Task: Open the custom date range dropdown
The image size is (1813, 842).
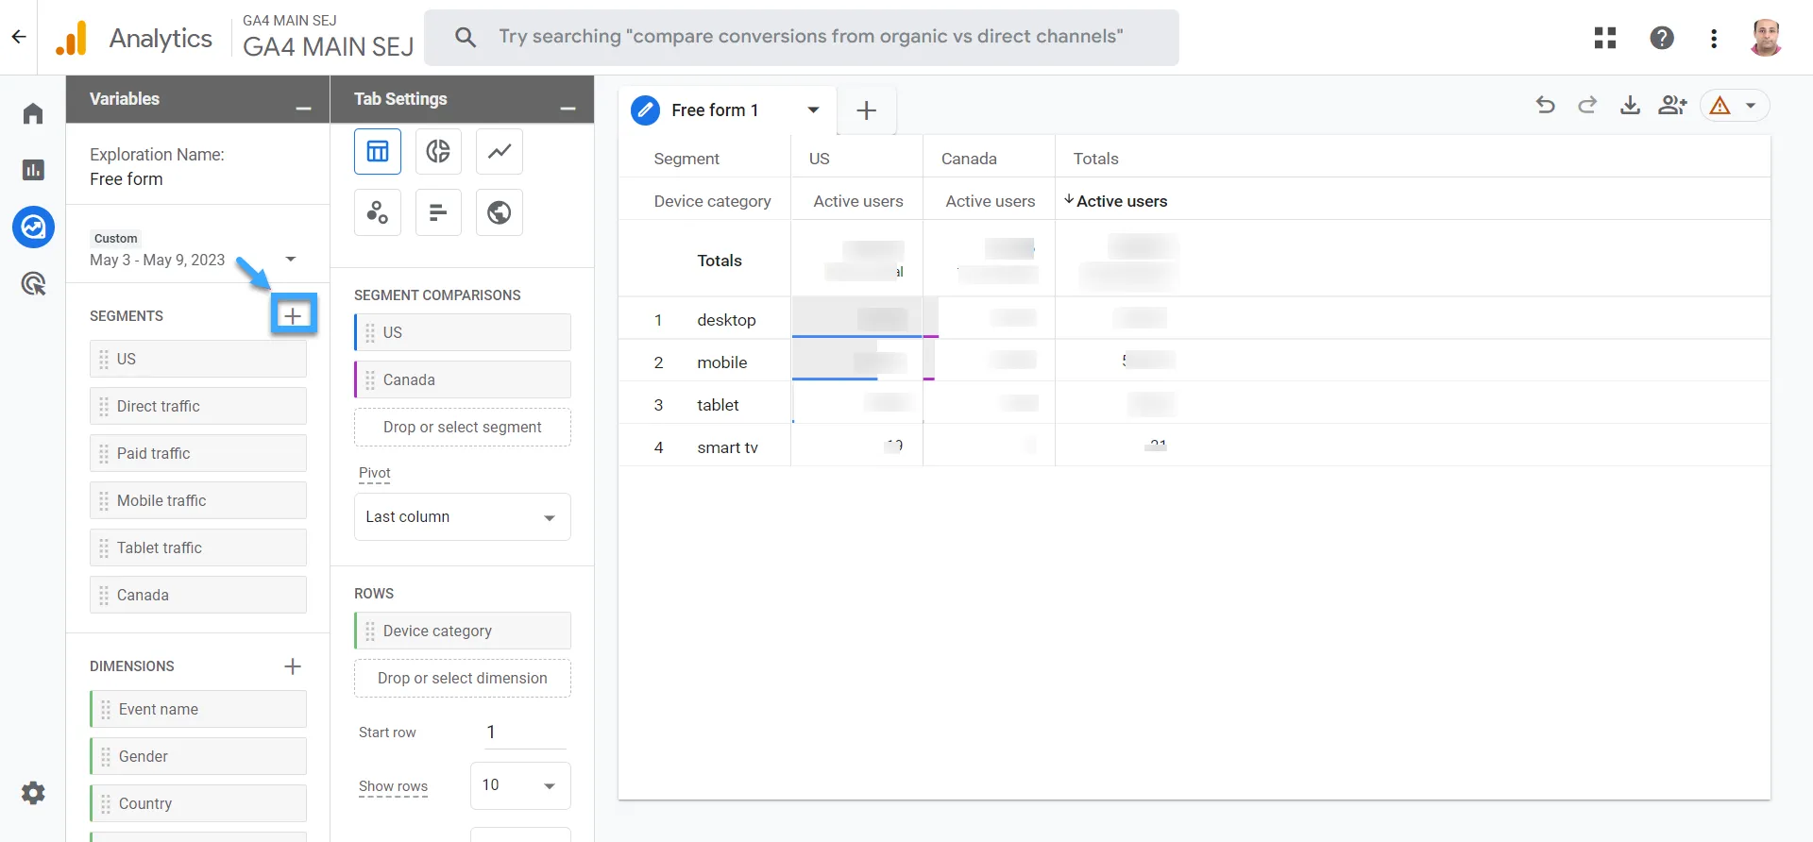Action: [194, 251]
